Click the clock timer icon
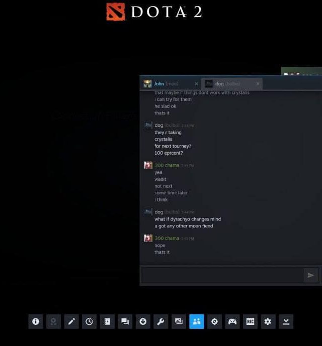This screenshot has width=322, height=346. pyautogui.click(x=89, y=321)
